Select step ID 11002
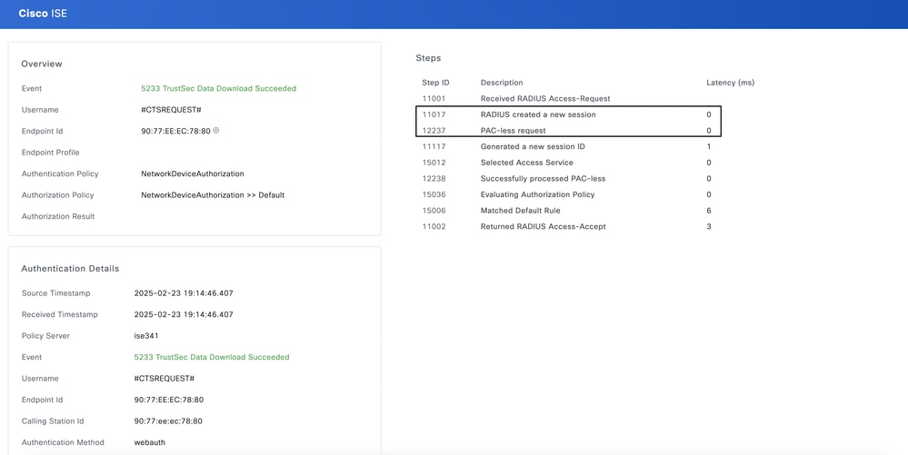This screenshot has width=908, height=455. click(x=434, y=227)
